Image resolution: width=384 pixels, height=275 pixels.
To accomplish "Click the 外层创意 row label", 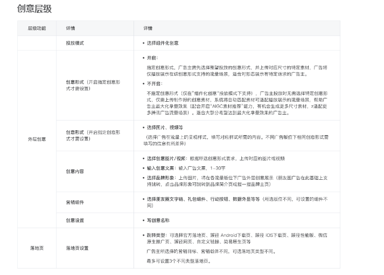I will pos(37,139).
